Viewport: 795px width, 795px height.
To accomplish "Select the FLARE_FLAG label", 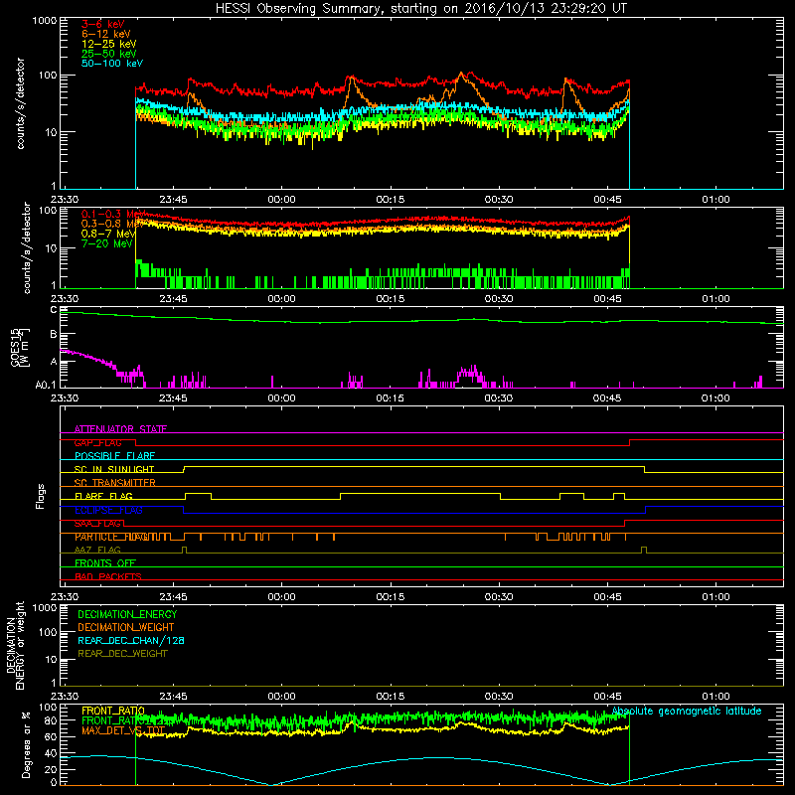I will pyautogui.click(x=103, y=496).
